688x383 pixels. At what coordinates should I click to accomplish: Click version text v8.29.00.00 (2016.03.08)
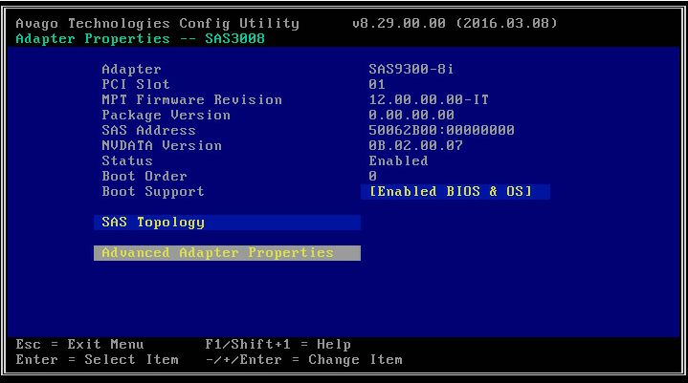point(455,23)
